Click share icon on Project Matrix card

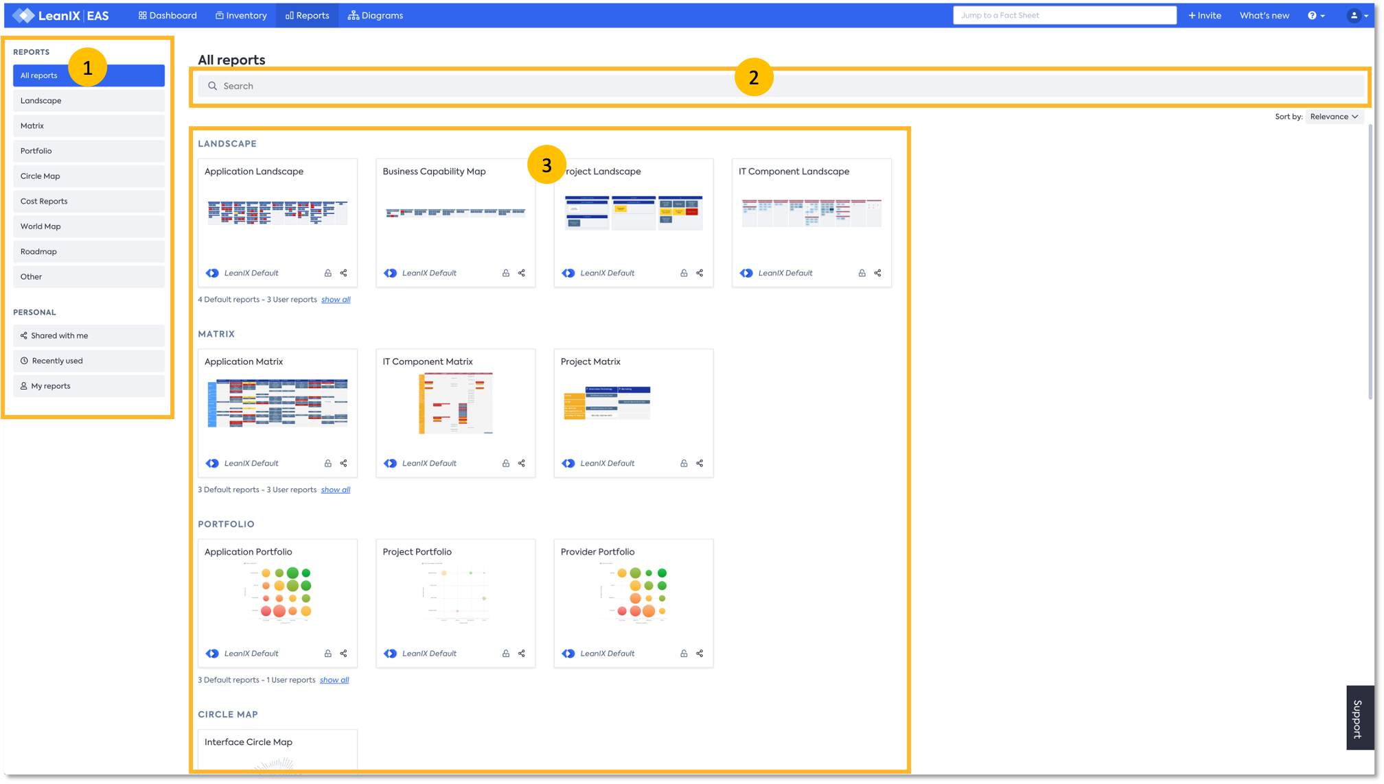coord(700,463)
